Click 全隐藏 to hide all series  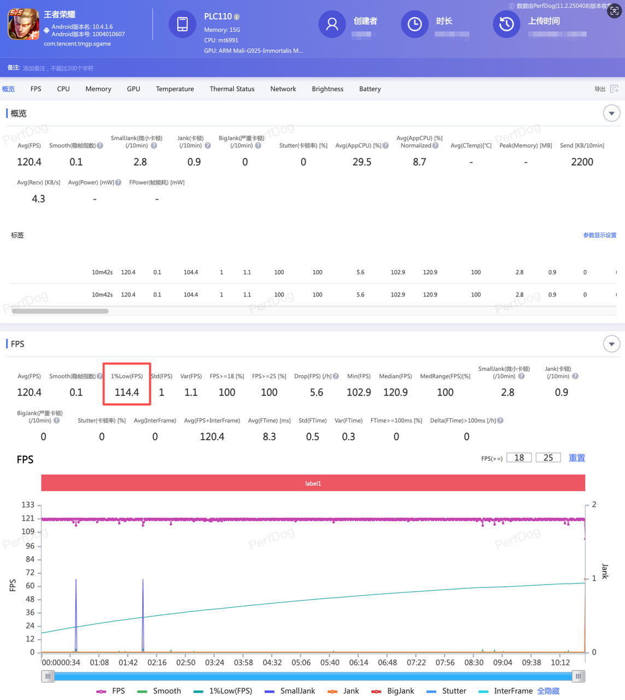pos(548,691)
